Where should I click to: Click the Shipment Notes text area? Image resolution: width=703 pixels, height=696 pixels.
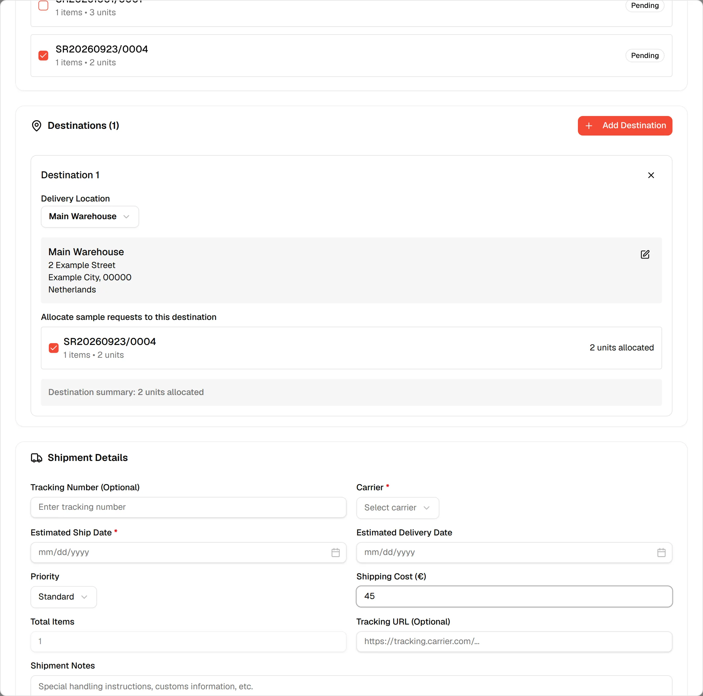[351, 686]
